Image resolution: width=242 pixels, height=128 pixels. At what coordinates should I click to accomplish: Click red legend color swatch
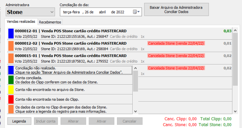click(x=11, y=99)
